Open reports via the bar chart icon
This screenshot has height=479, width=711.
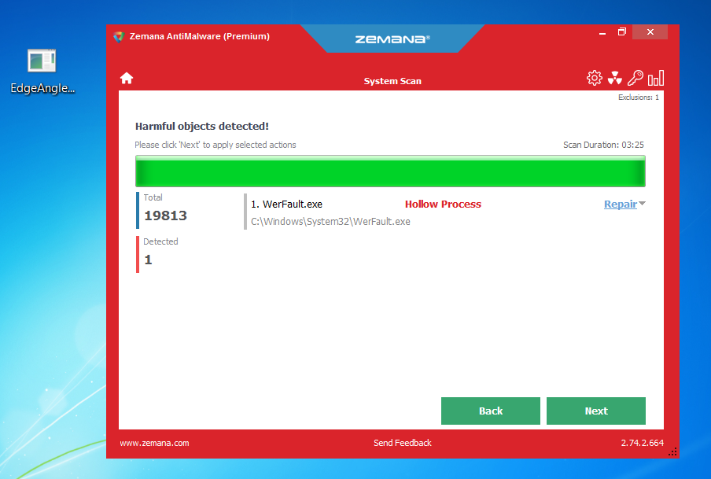click(656, 78)
